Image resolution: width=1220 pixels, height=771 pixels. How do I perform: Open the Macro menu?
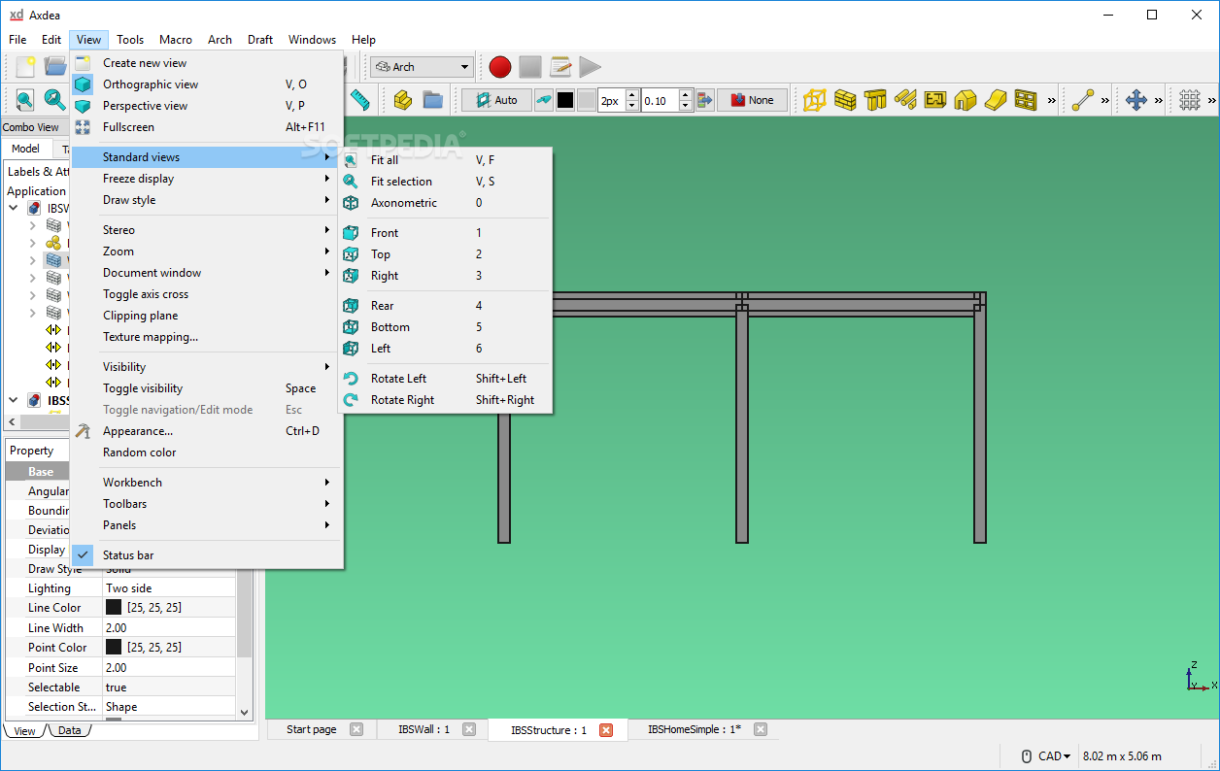click(176, 40)
